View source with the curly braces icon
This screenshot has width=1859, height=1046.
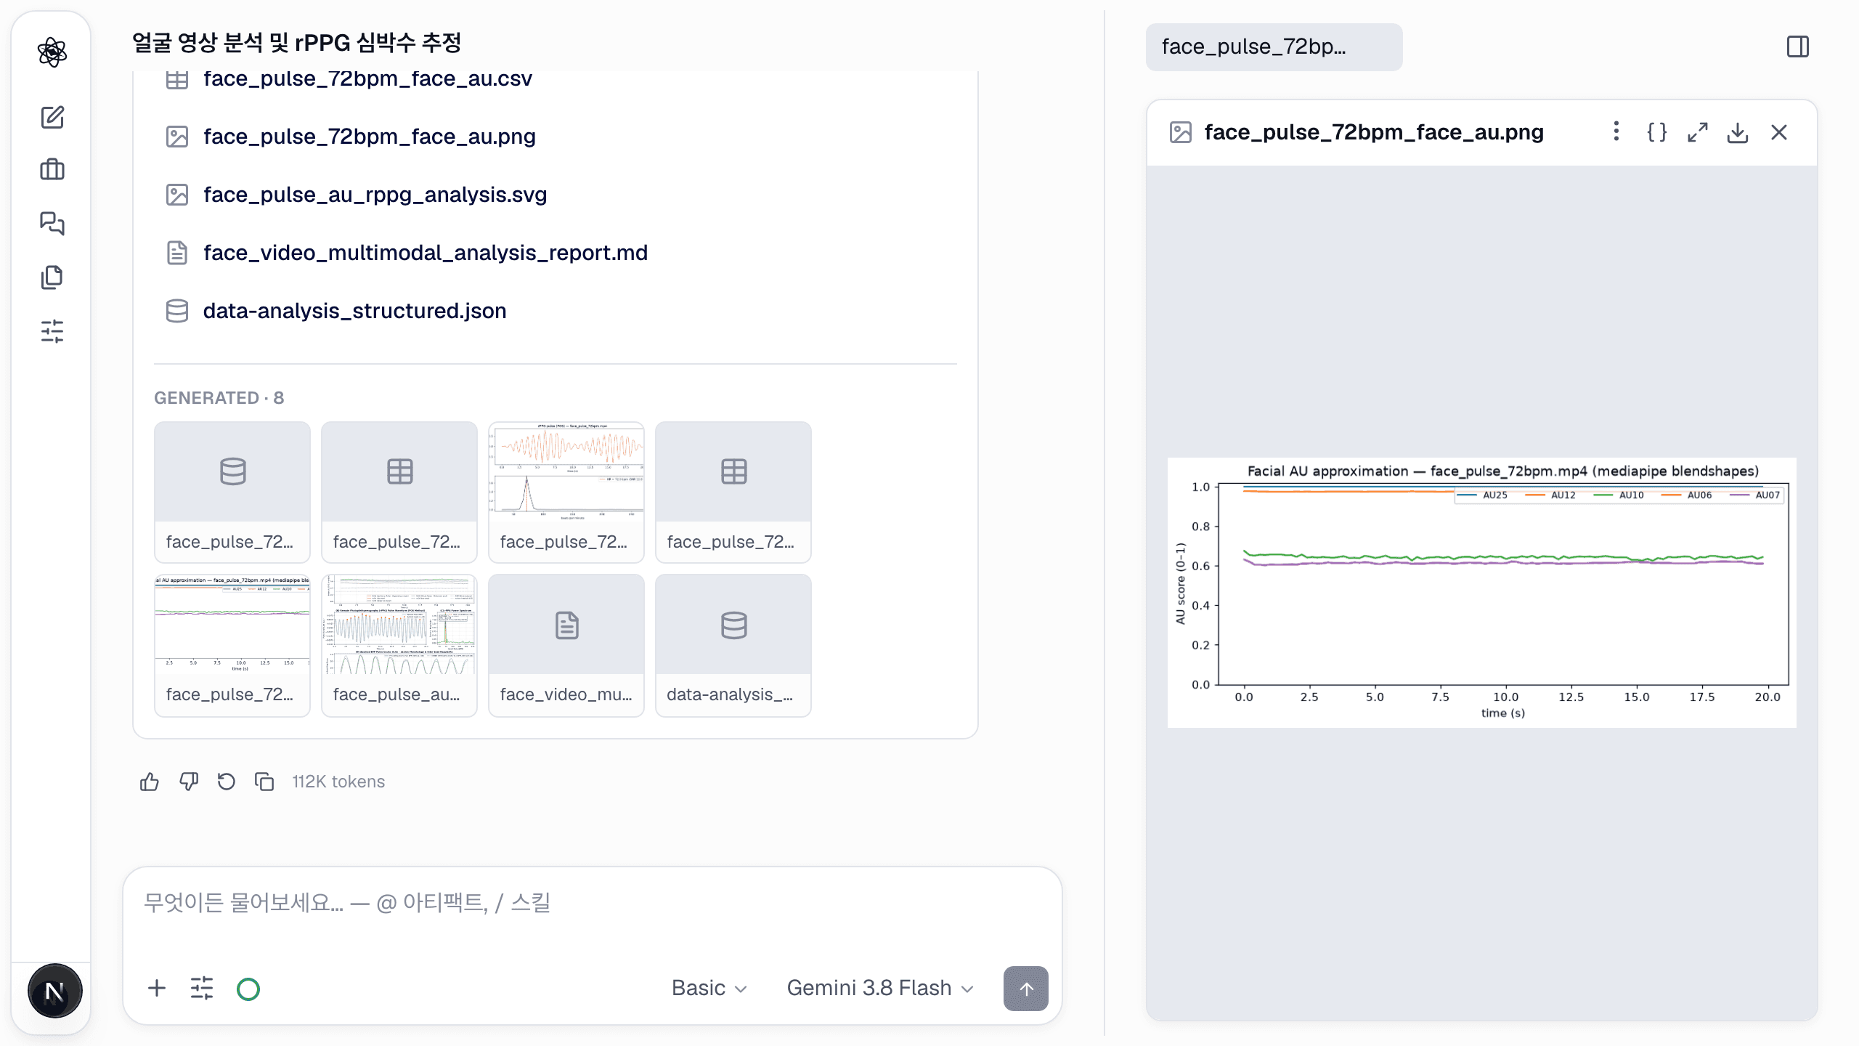[1656, 132]
